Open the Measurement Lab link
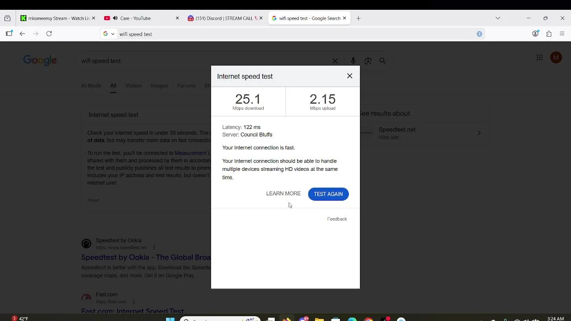Screen dimensions: 571x321 click(x=193, y=153)
